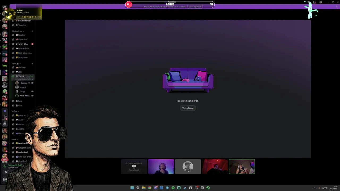Viewport: 340px width, 191px height.
Task: Open the yayın-bil... channel with unread badge
Action: 22,44
